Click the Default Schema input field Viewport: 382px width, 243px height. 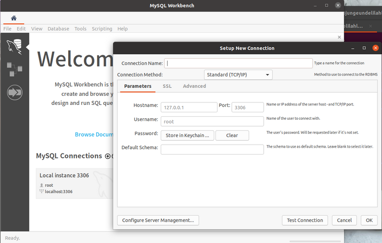click(x=212, y=150)
